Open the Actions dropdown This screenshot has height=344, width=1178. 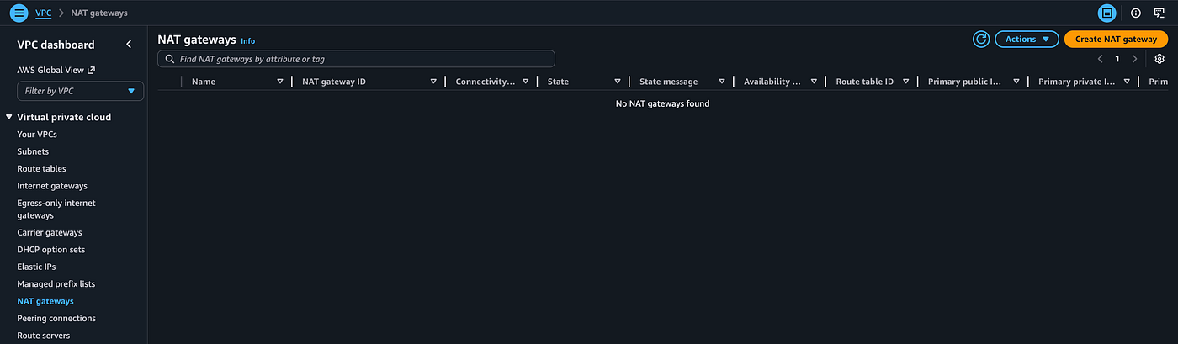click(1027, 40)
